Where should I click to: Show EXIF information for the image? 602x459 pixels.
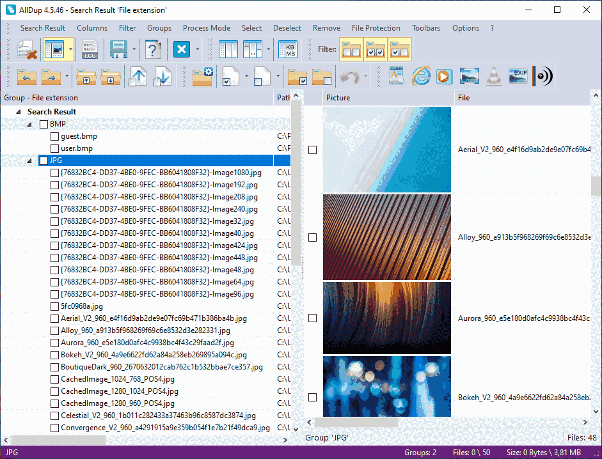click(517, 76)
